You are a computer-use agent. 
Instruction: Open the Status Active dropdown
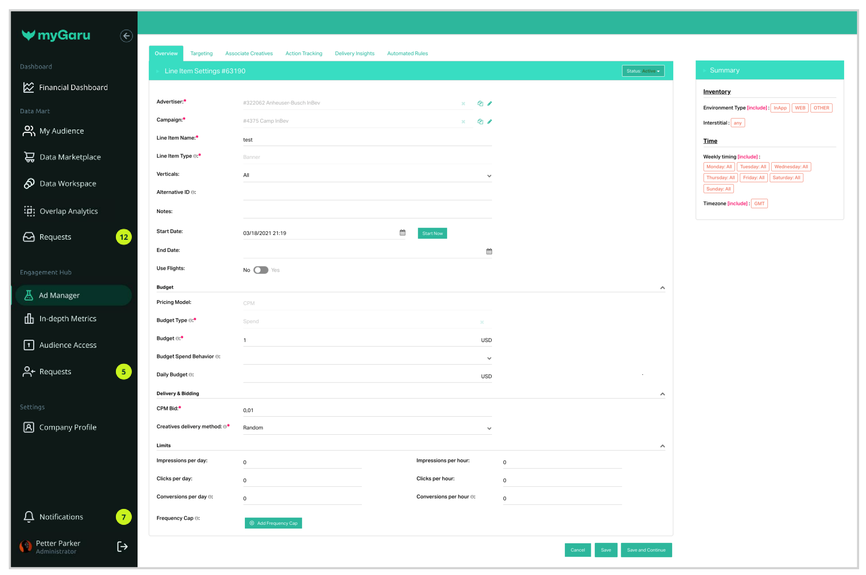click(x=643, y=71)
